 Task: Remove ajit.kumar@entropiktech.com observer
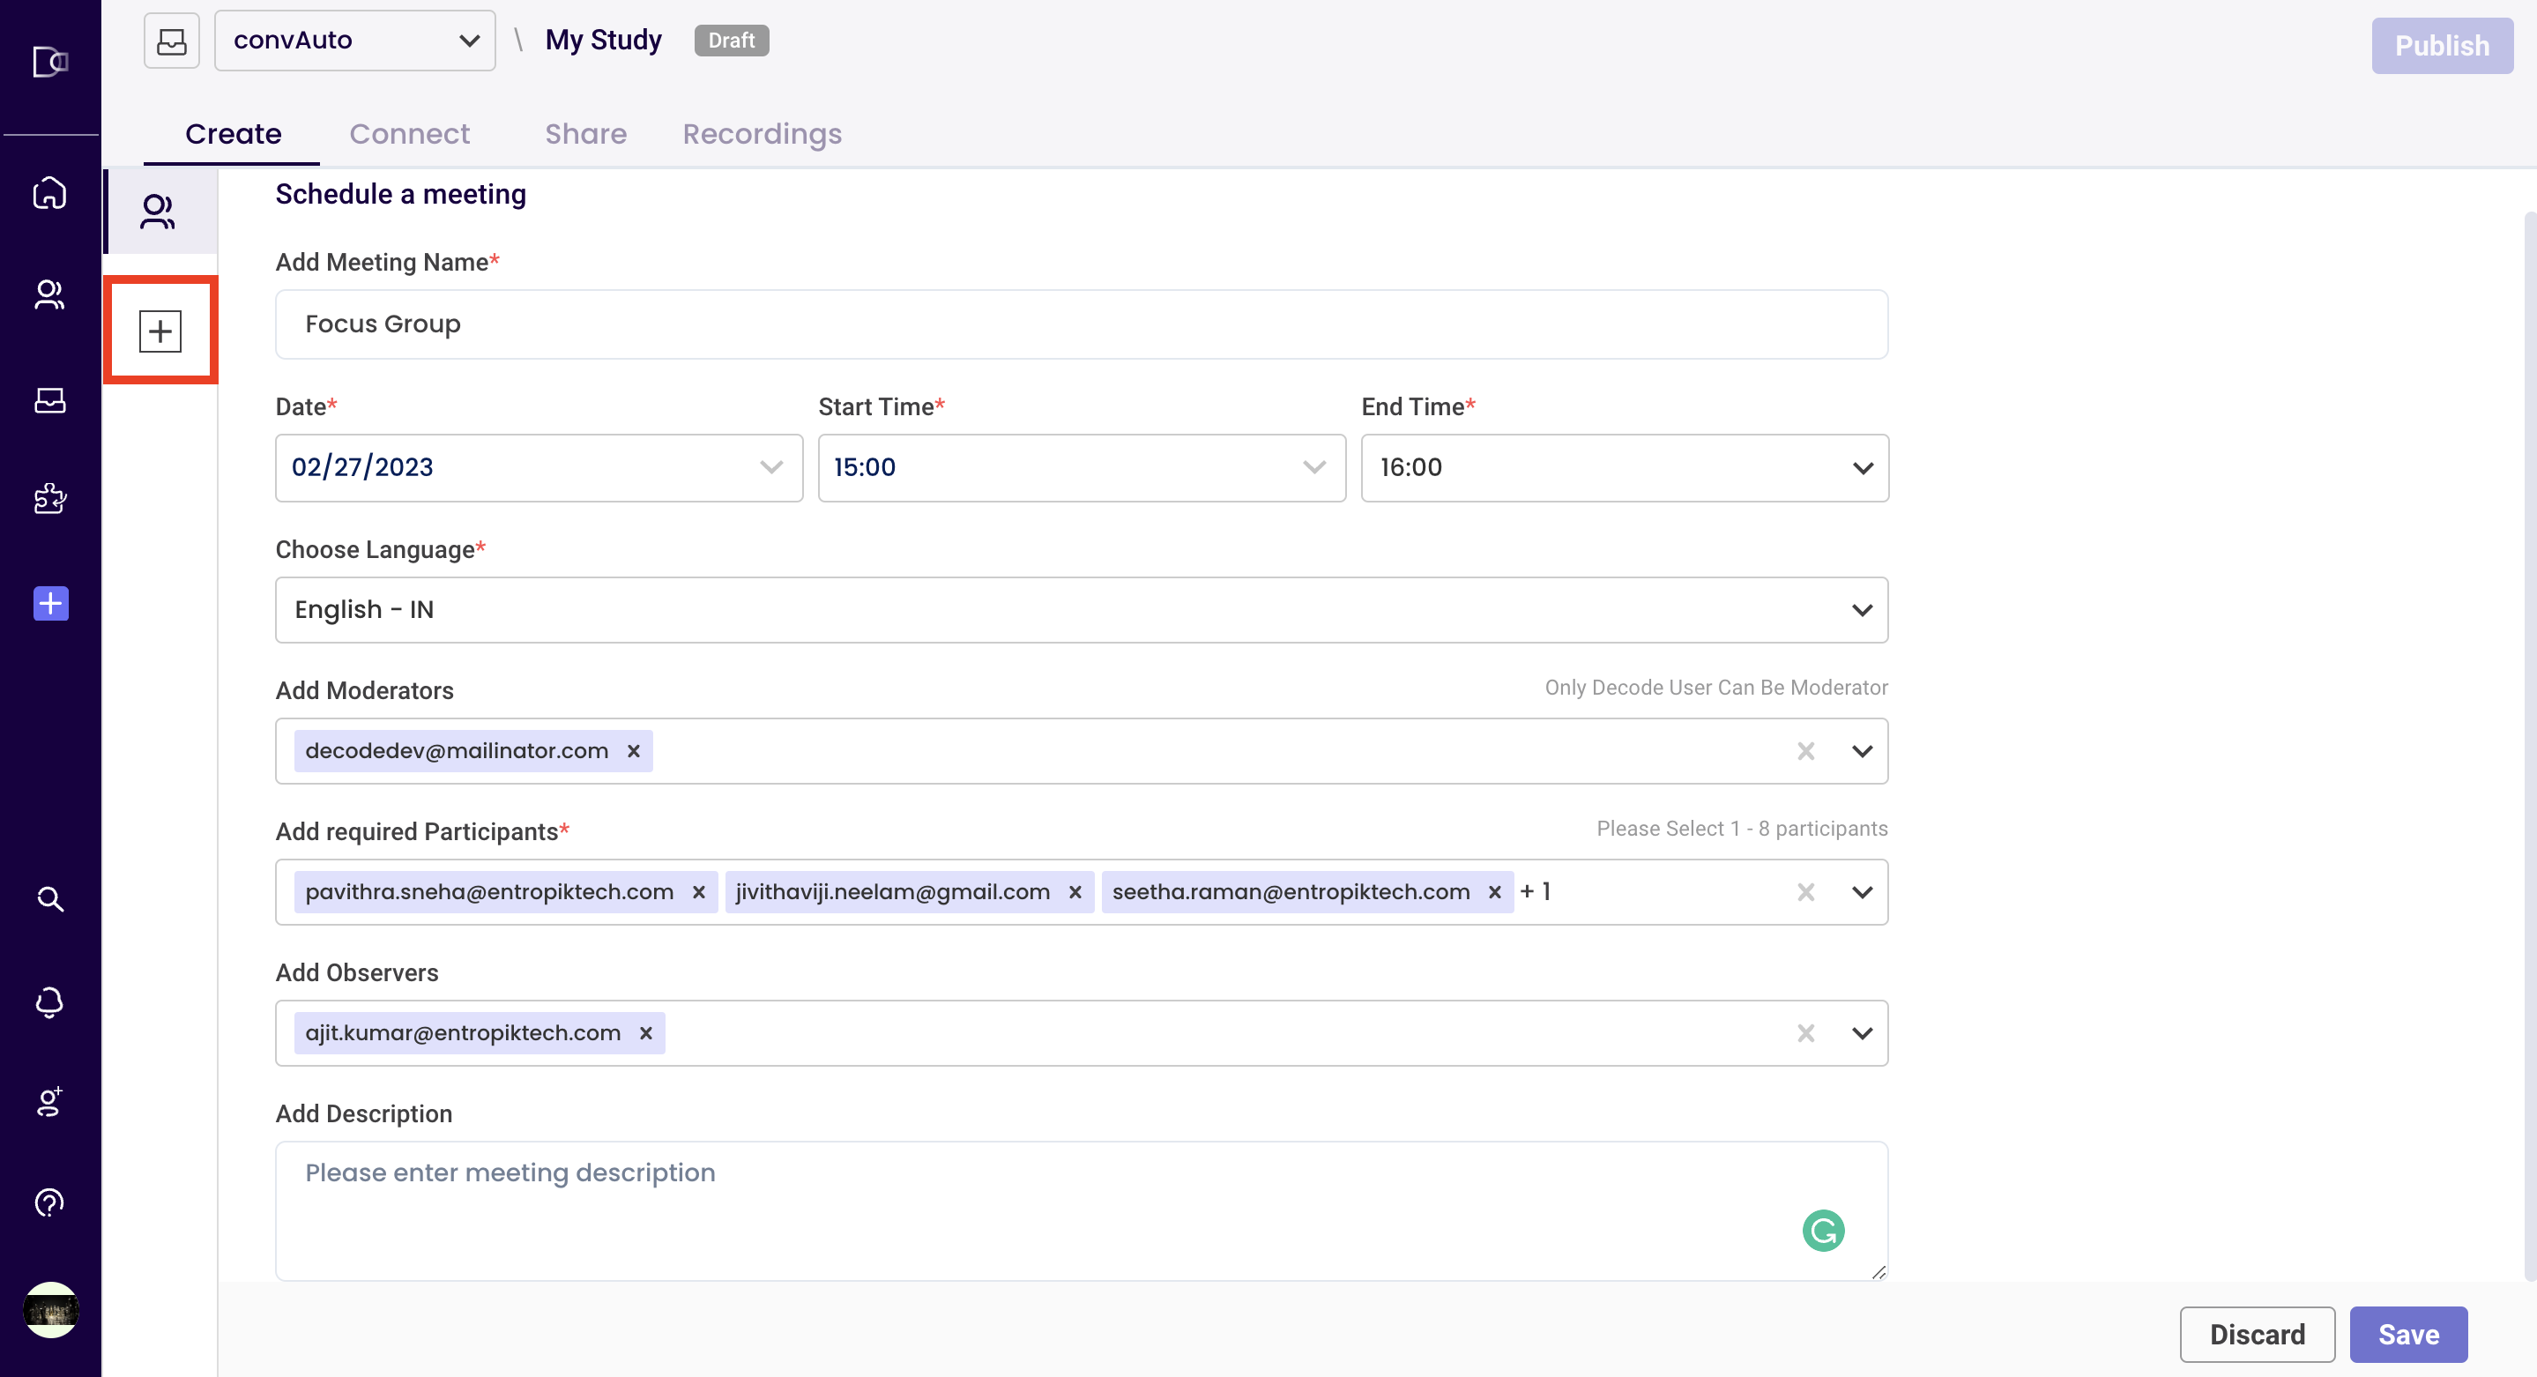click(x=646, y=1032)
